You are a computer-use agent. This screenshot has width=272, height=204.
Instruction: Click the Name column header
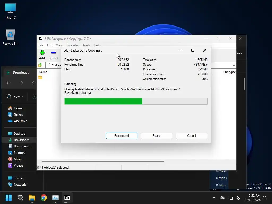pyautogui.click(x=43, y=72)
